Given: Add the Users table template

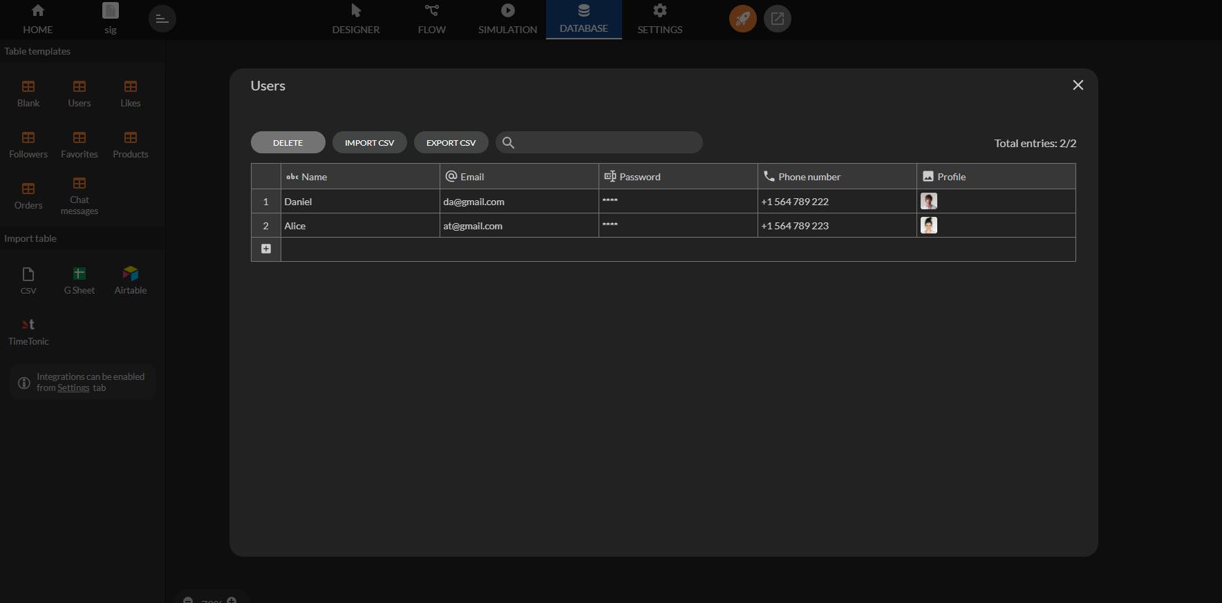Looking at the screenshot, I should pos(79,94).
